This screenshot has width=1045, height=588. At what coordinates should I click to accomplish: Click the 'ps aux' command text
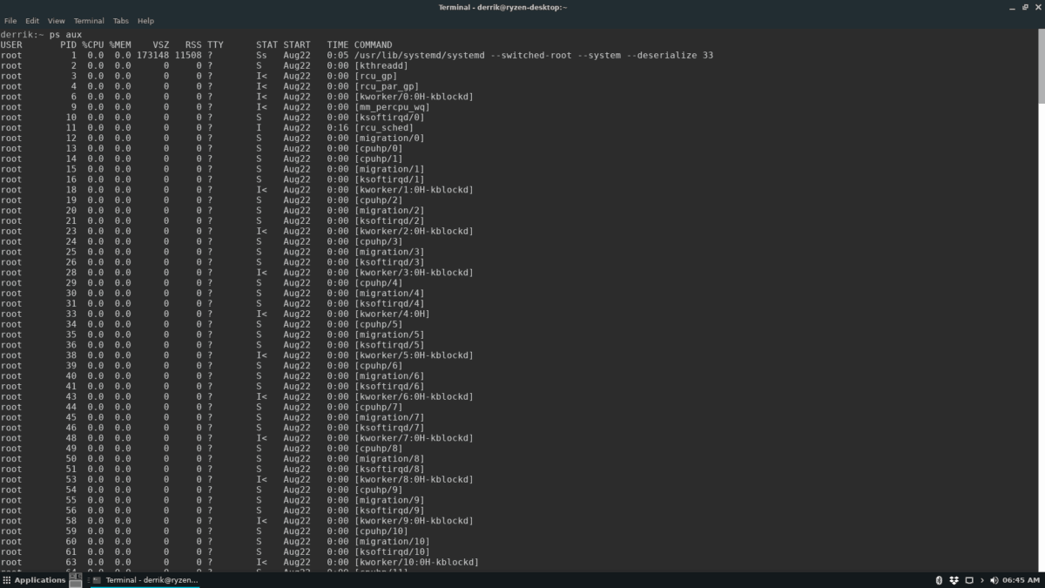[65, 35]
